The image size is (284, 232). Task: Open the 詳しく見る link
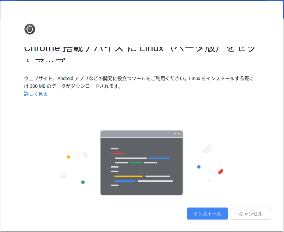36,94
